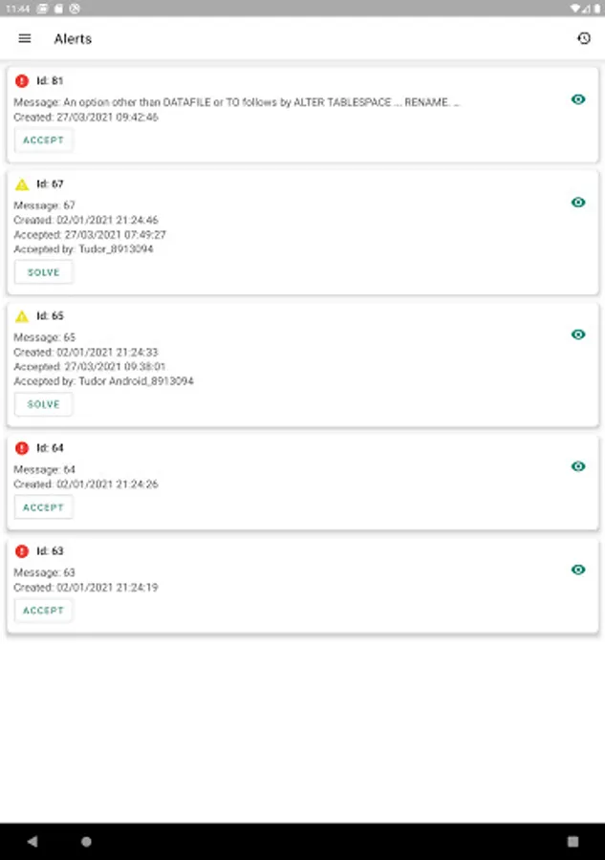
Task: Accept the alert with Id 81
Action: pos(44,140)
